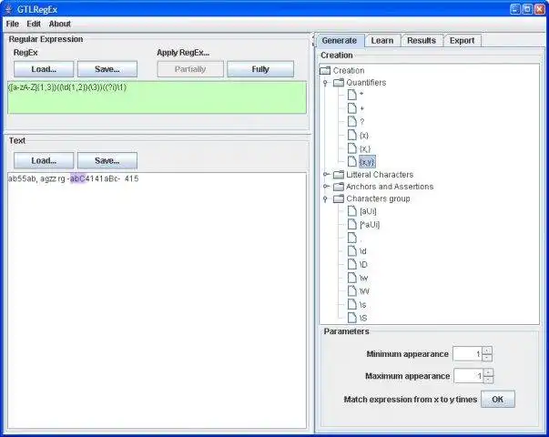Viewport: 549px width, 437px height.
Task: Select the highlighted {x,y} tree label
Action: 367,162
